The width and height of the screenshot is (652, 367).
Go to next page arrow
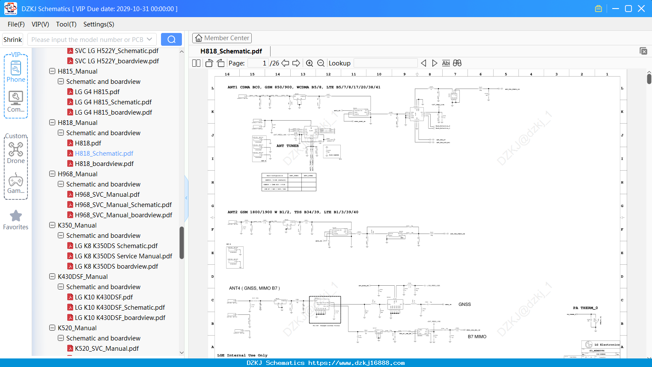(296, 63)
